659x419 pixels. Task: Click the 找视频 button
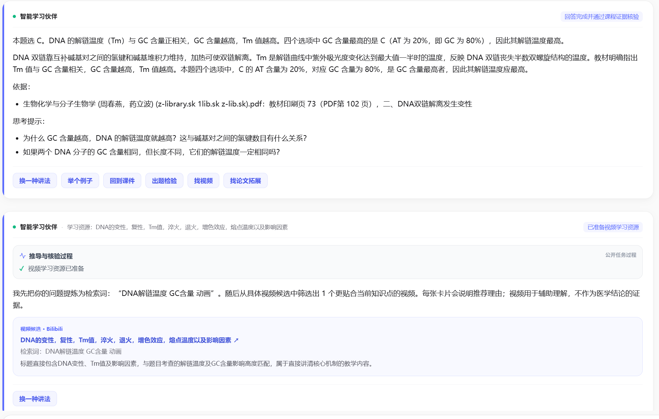coord(203,180)
